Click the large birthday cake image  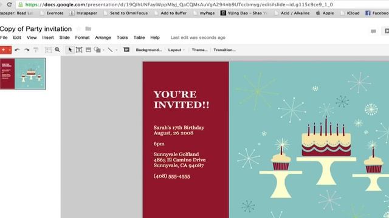326,150
